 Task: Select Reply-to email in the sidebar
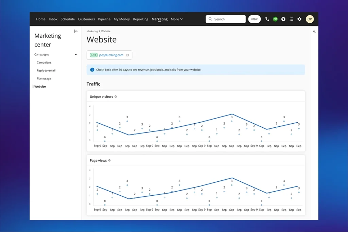click(46, 70)
